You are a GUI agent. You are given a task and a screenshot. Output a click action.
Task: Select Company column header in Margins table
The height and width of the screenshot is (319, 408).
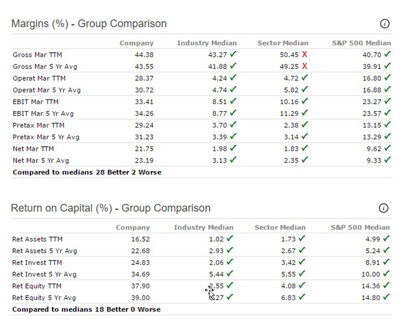tap(137, 43)
